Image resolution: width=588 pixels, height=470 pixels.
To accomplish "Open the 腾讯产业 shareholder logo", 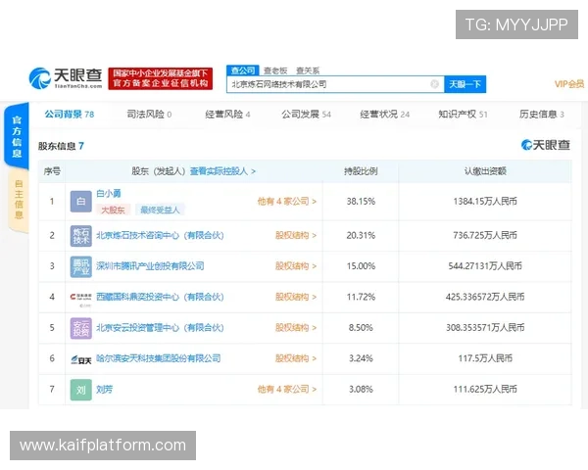I will 81,266.
